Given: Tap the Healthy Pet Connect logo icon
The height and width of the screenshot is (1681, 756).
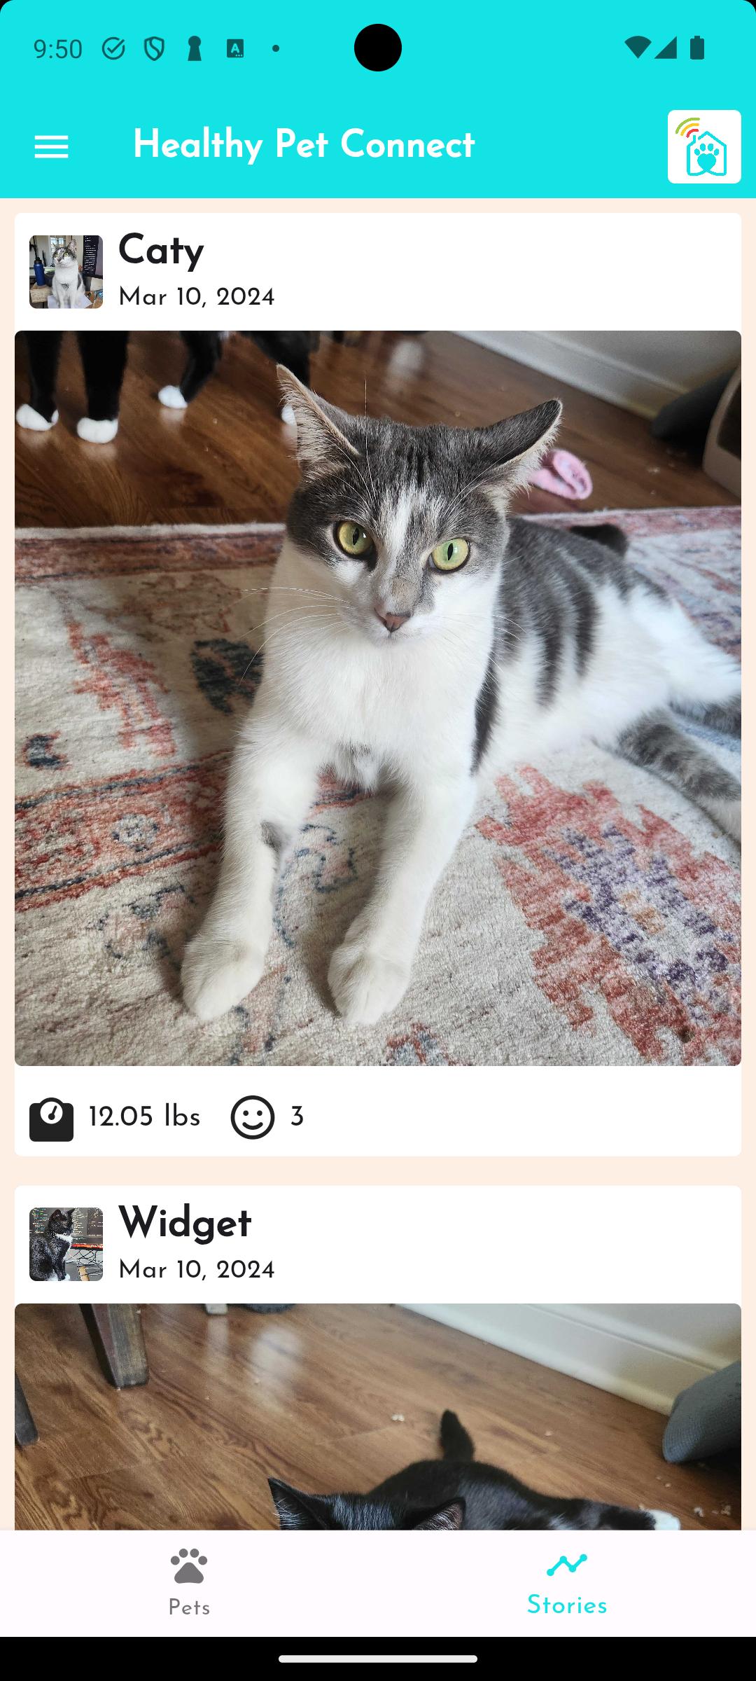Looking at the screenshot, I should [703, 146].
